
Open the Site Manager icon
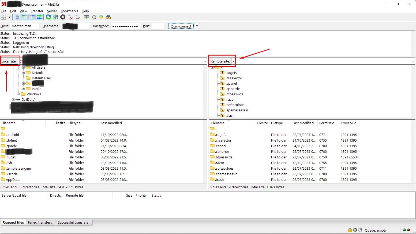4,17
